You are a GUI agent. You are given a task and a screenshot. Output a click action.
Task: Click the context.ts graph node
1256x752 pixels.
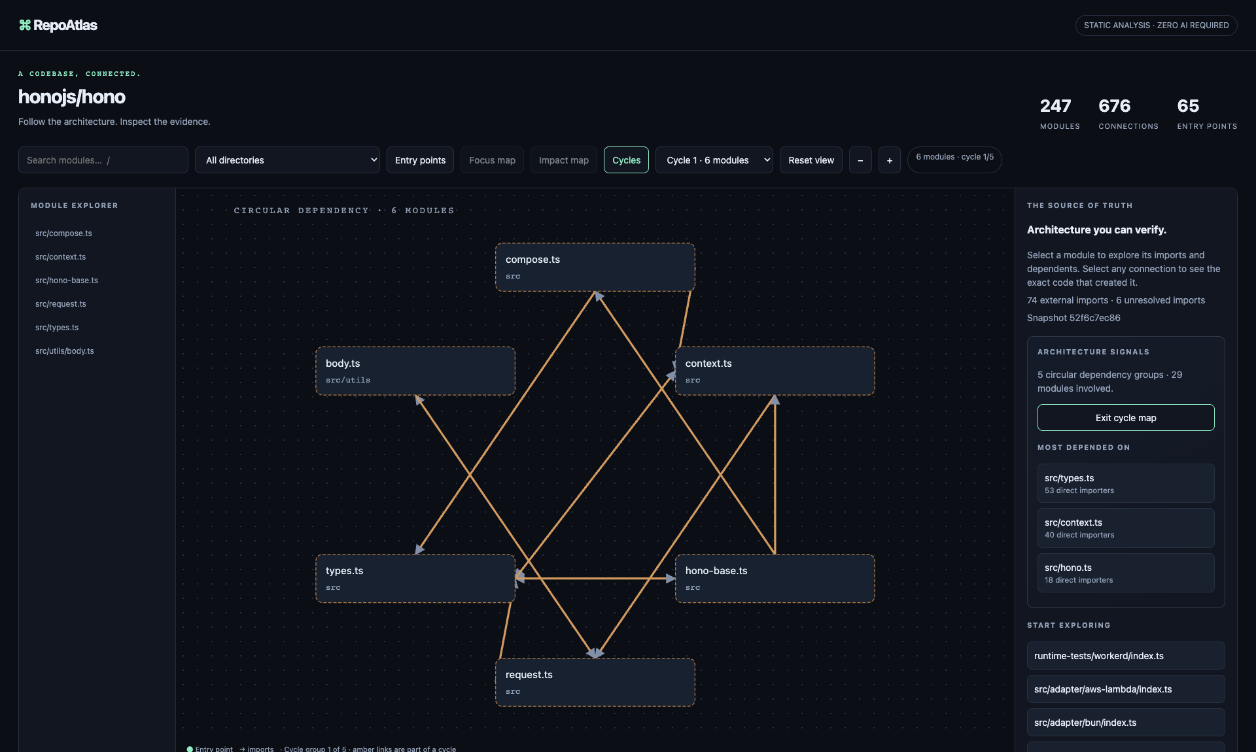click(x=775, y=371)
